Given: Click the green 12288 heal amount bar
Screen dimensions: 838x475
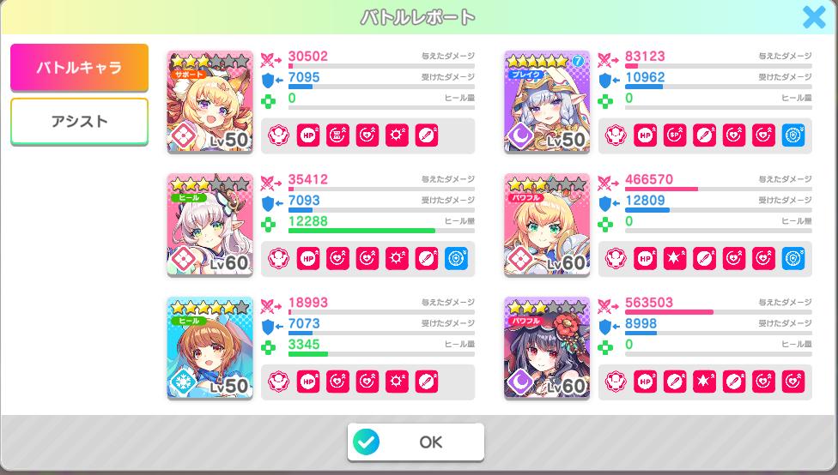Looking at the screenshot, I should [361, 231].
